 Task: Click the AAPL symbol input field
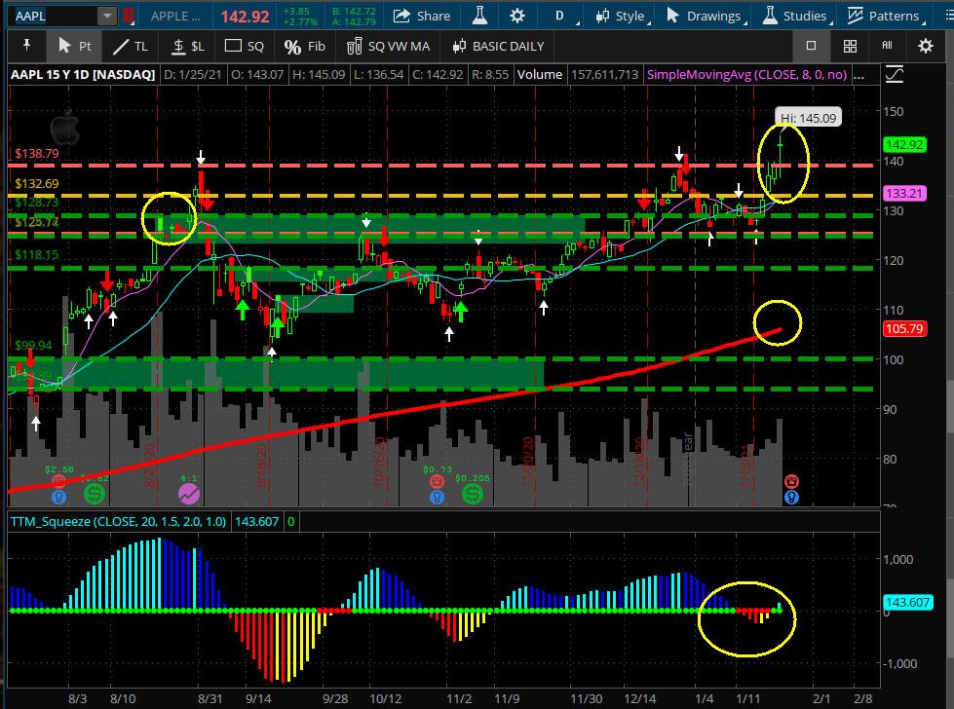tap(54, 16)
